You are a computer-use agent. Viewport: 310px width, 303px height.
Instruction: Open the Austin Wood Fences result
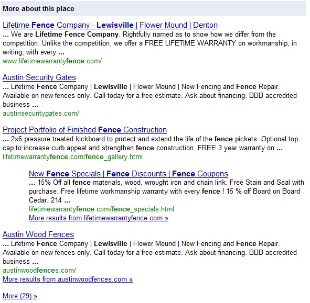[38, 234]
